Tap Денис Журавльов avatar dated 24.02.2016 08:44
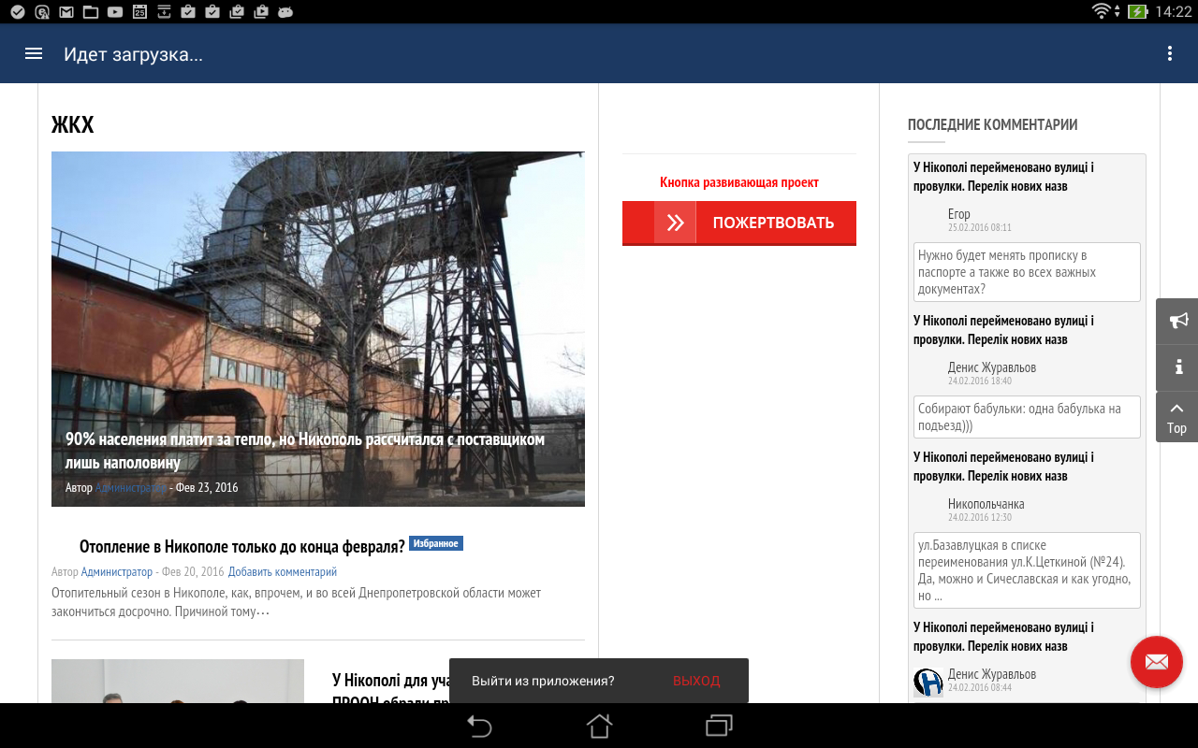 pyautogui.click(x=928, y=682)
